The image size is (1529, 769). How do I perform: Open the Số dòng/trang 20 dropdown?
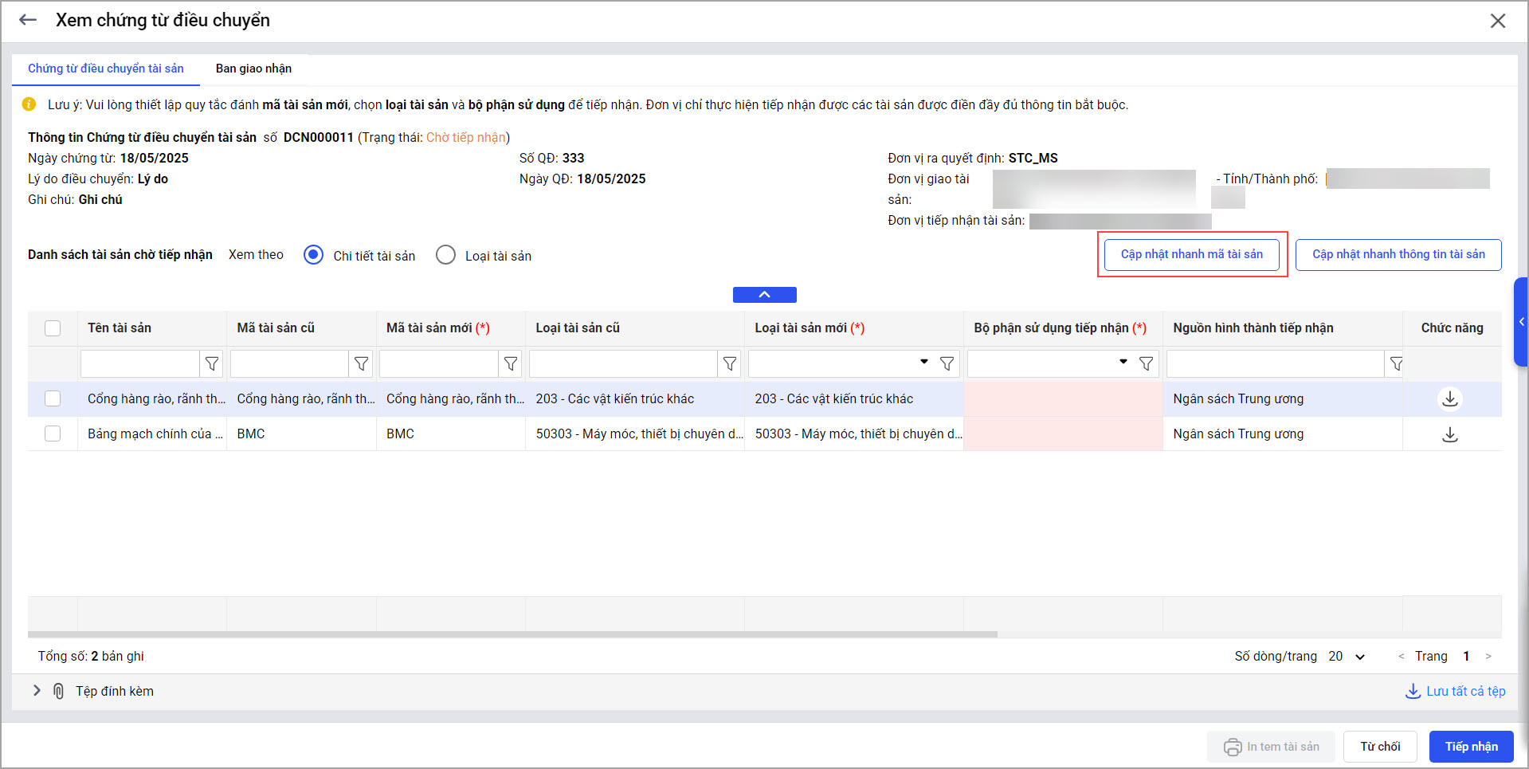(x=1347, y=657)
